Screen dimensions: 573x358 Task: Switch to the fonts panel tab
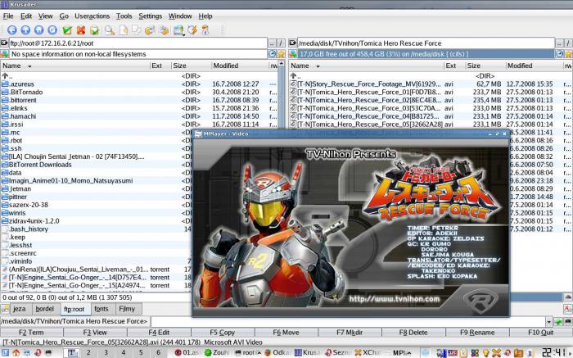pos(102,309)
